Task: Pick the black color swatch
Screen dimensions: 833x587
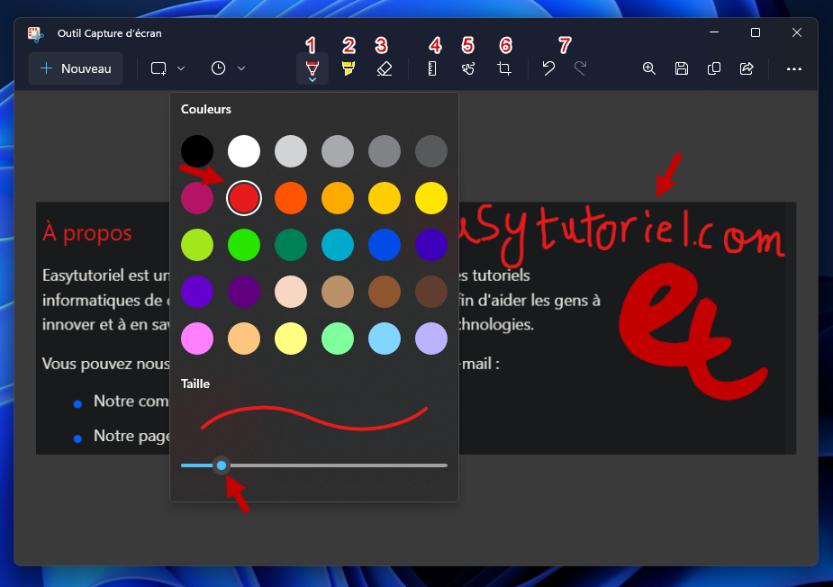Action: tap(197, 151)
